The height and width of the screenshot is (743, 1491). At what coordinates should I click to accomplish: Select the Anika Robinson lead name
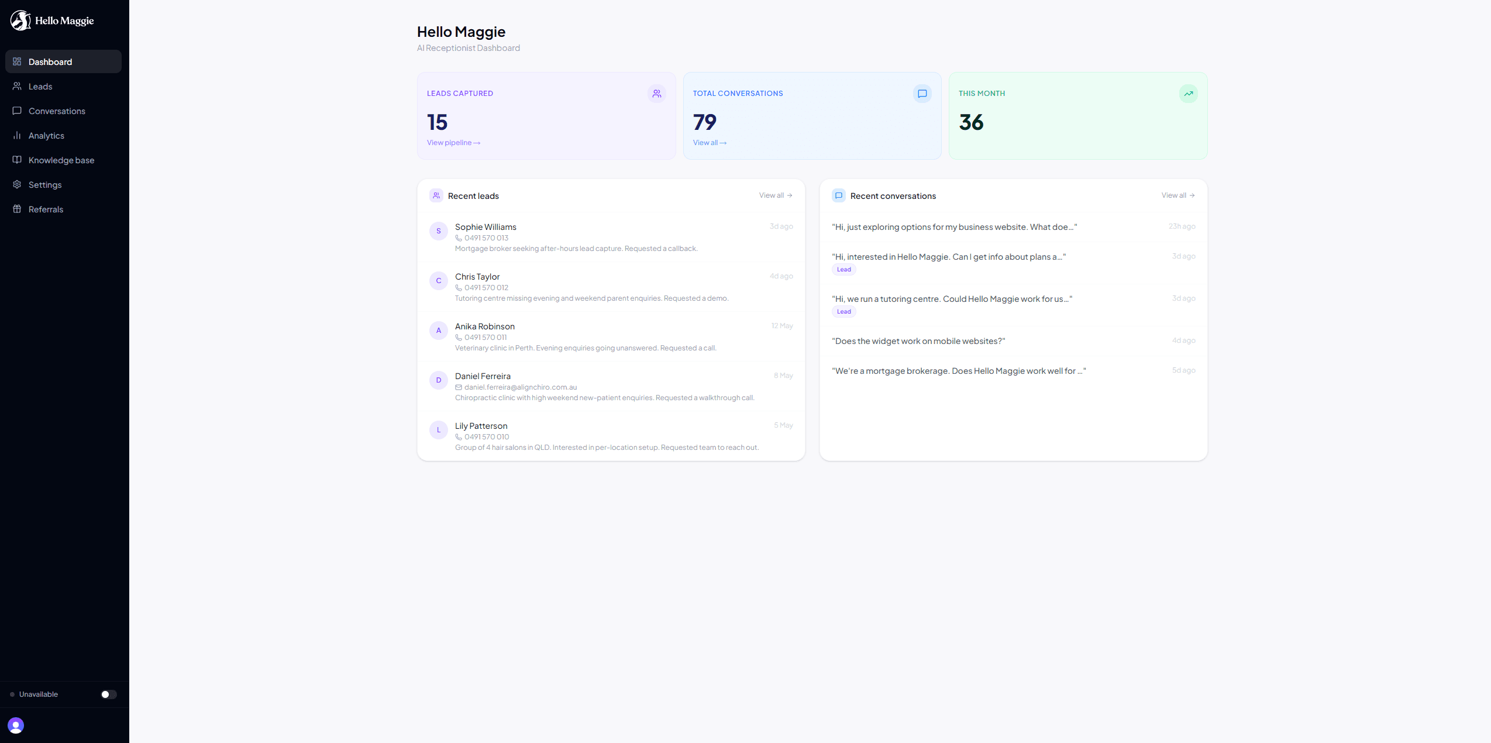[485, 326]
